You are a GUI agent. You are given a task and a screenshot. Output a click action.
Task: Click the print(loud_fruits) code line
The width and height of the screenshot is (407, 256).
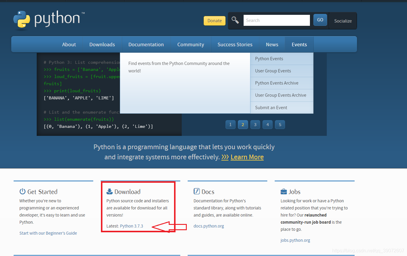72,91
